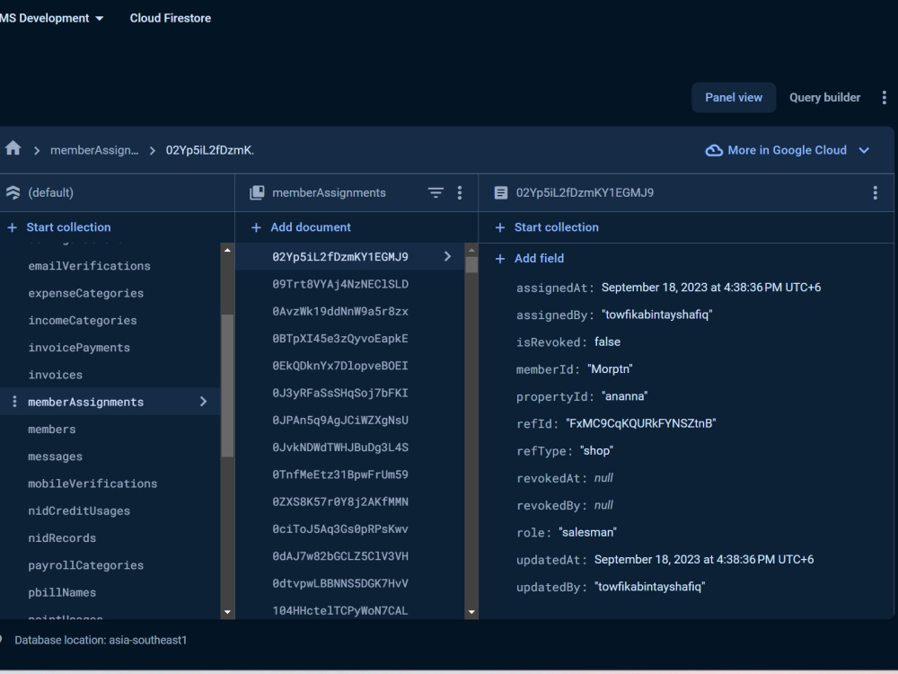Select mobileVerifications collection
Image resolution: width=898 pixels, height=674 pixels.
click(92, 483)
